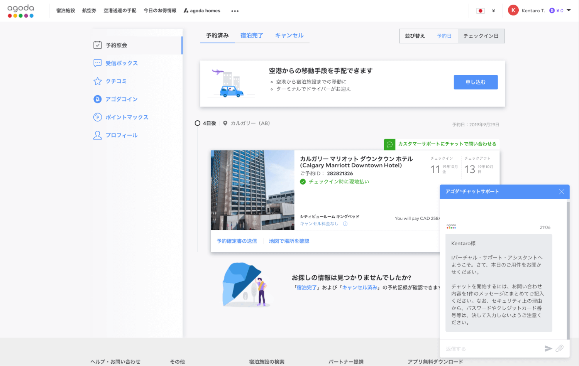Image resolution: width=579 pixels, height=366 pixels.
Task: Open agoda homes in the top navigation
Action: tap(202, 11)
